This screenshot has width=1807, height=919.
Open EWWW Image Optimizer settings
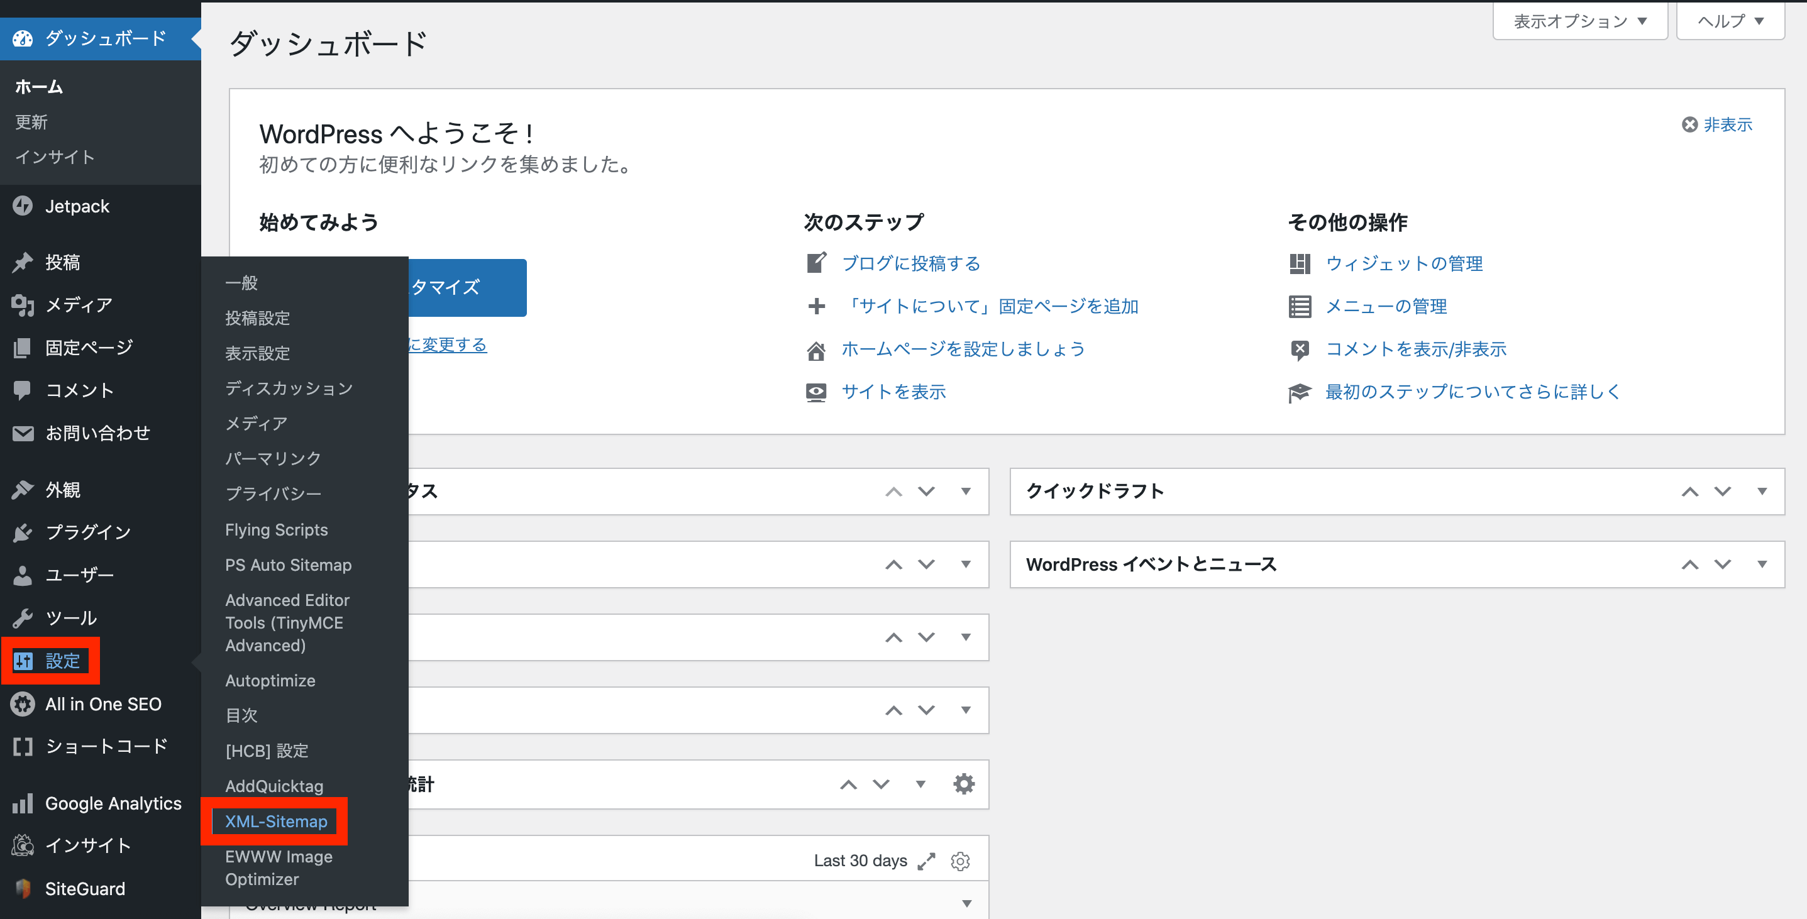coord(279,868)
